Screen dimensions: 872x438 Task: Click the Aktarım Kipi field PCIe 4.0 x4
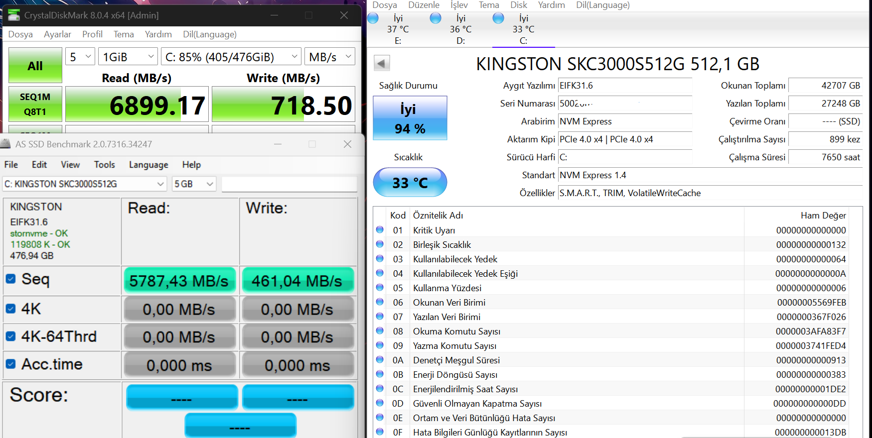point(625,139)
